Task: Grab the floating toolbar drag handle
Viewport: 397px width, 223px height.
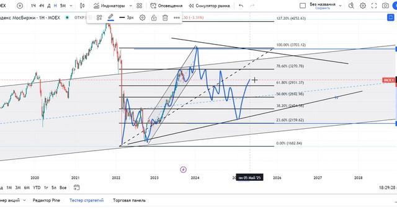Action: (91, 17)
